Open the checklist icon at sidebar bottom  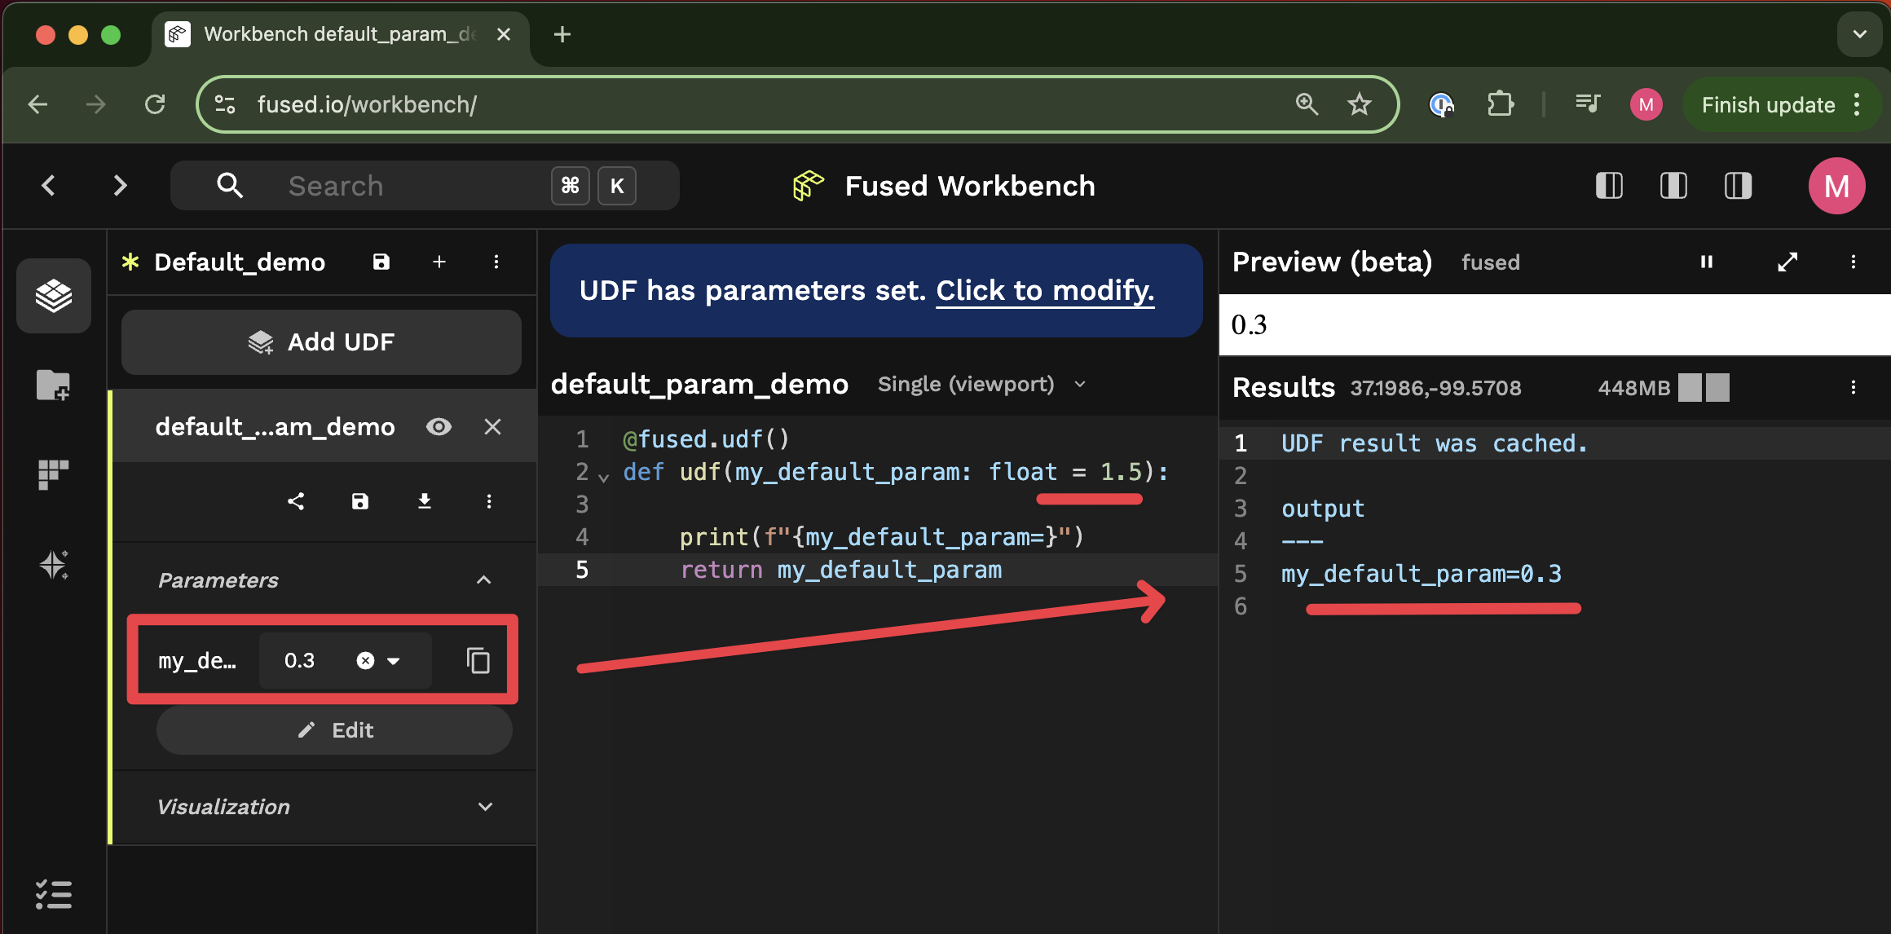(54, 895)
